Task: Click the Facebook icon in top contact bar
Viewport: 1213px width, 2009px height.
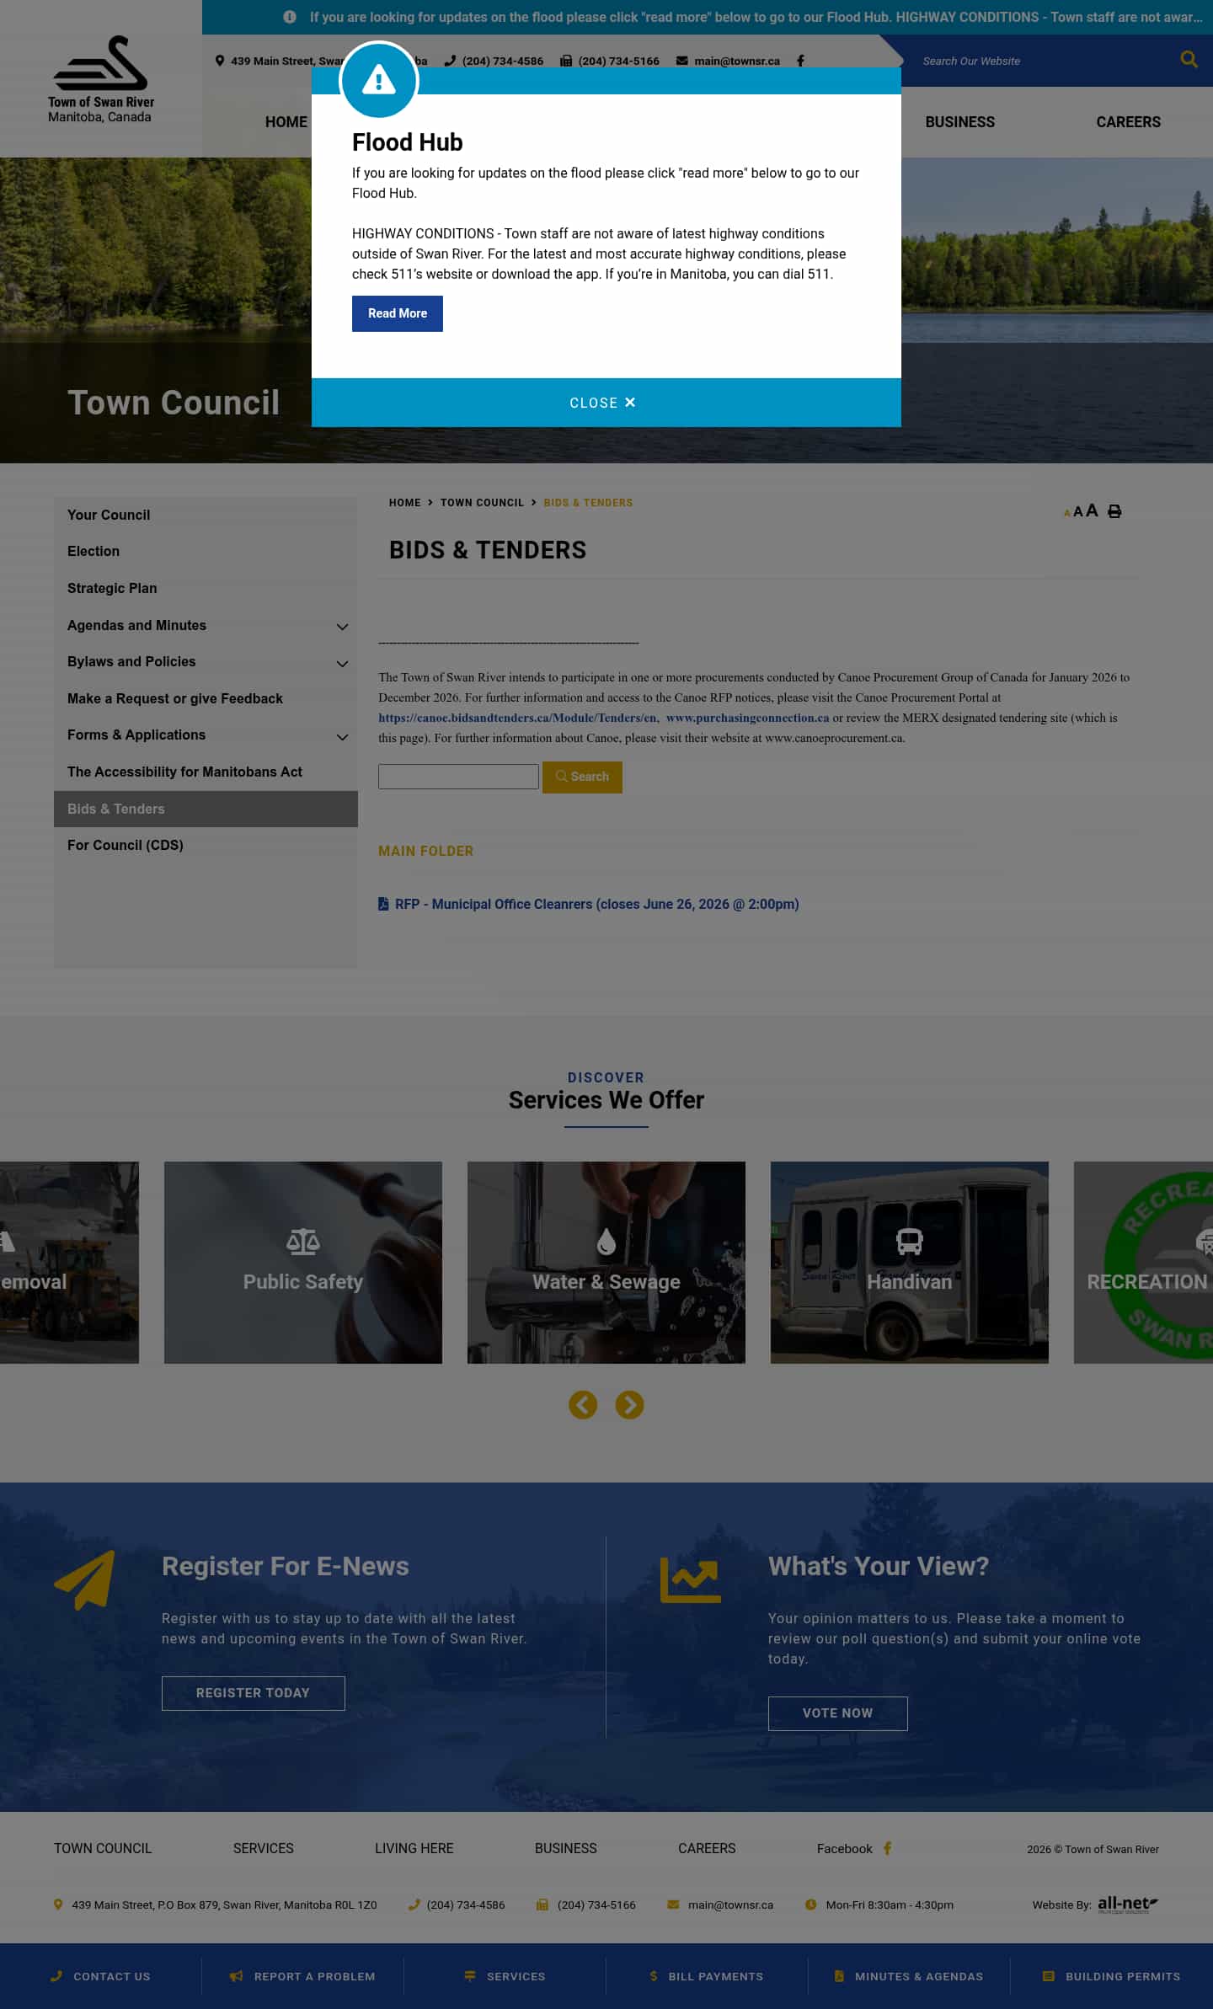Action: point(800,61)
